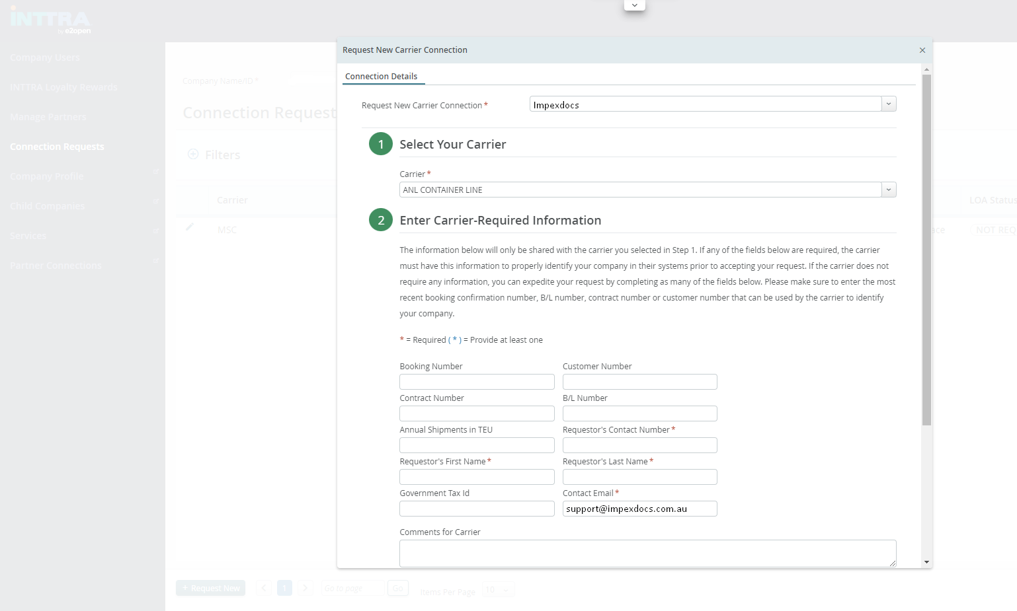
Task: Click the Carrier column header
Action: [232, 200]
